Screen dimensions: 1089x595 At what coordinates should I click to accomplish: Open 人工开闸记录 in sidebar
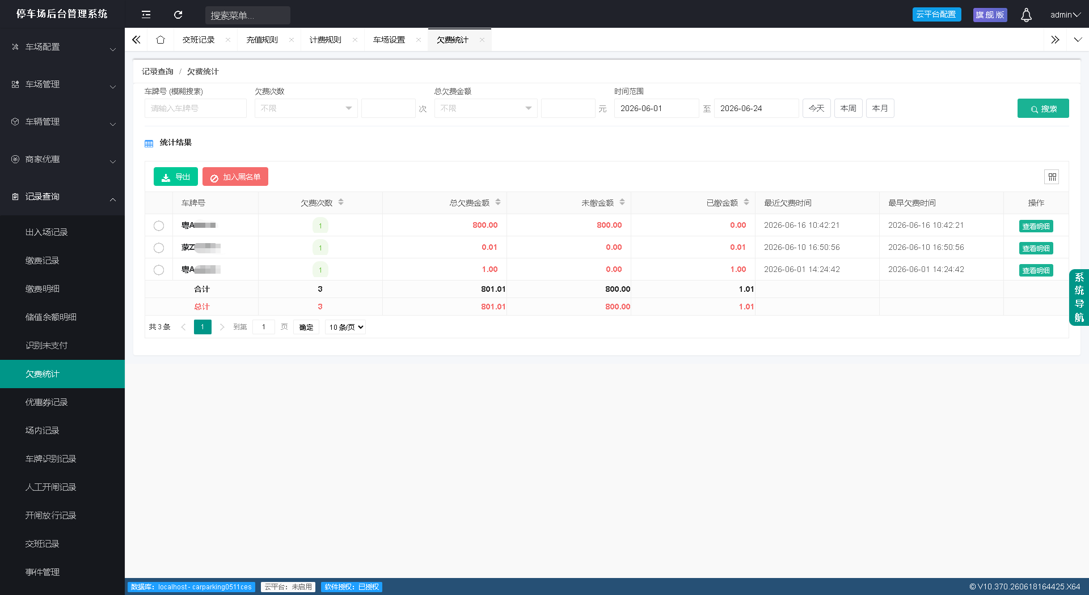point(62,487)
